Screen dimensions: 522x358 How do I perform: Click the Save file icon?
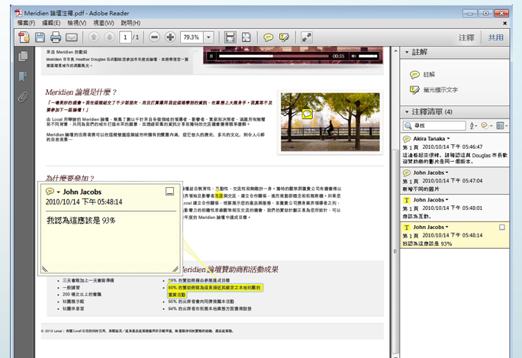pos(39,37)
